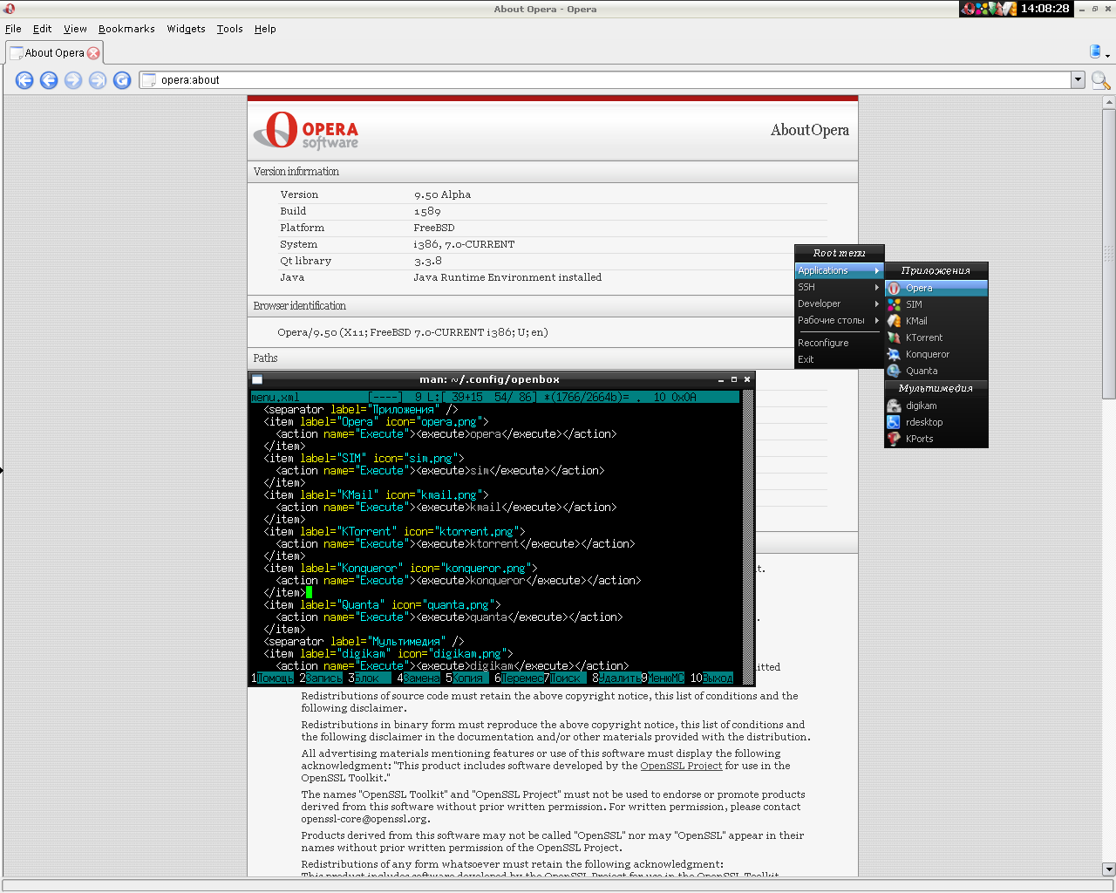This screenshot has height=893, width=1116.
Task: Click 10Выход exit key in the terminal editor
Action: [712, 678]
